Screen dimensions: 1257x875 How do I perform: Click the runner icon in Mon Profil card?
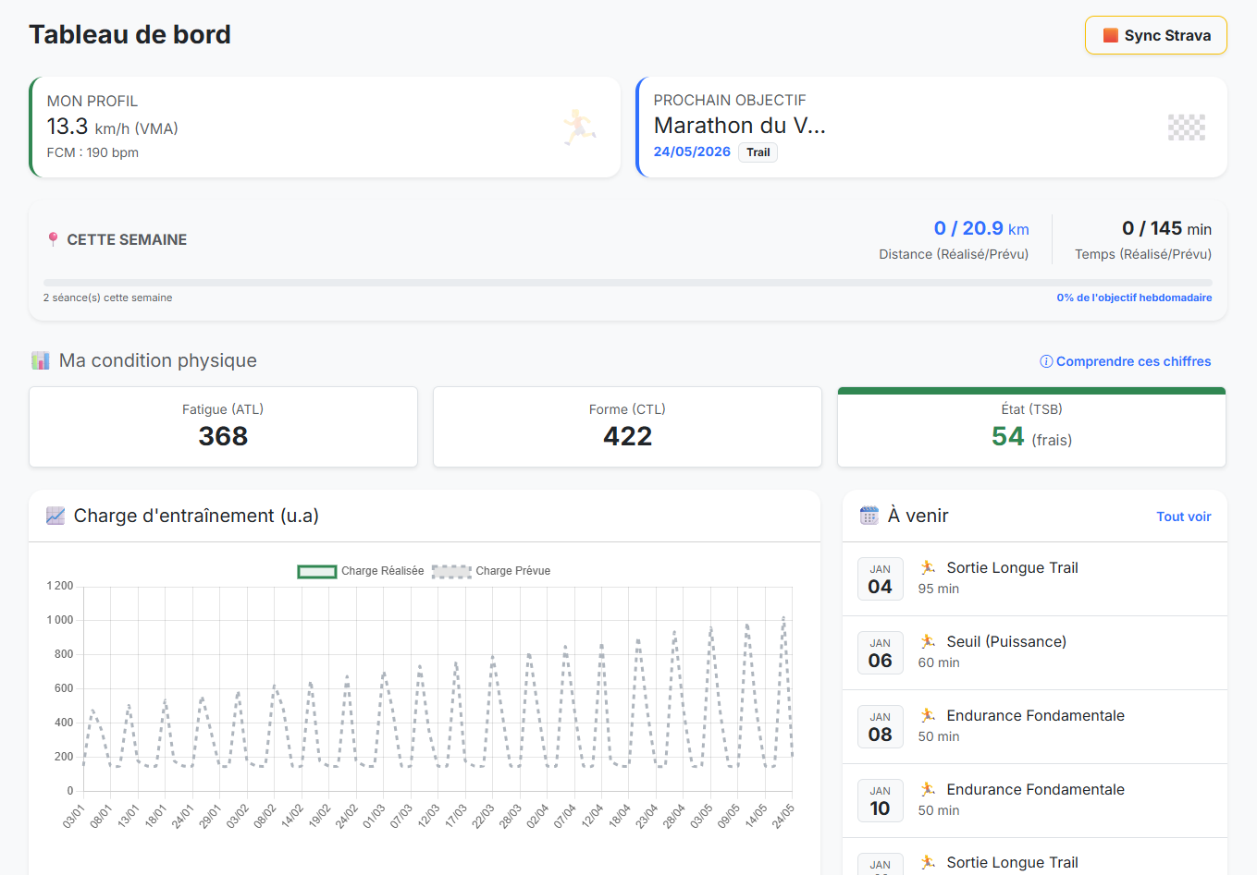pyautogui.click(x=579, y=128)
